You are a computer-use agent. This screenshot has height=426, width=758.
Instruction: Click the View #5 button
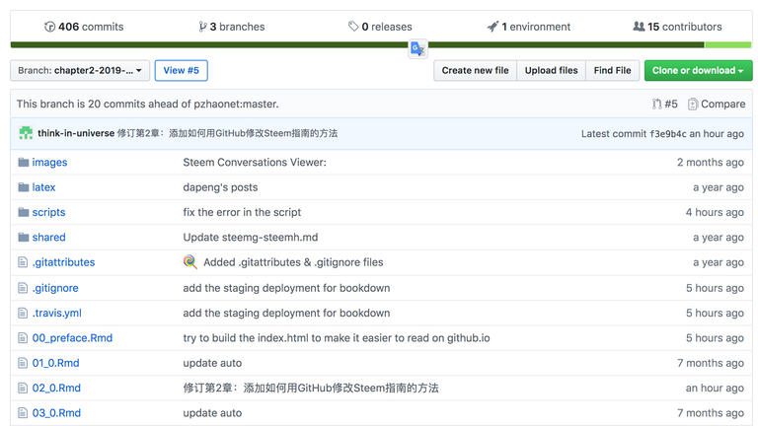coord(181,71)
